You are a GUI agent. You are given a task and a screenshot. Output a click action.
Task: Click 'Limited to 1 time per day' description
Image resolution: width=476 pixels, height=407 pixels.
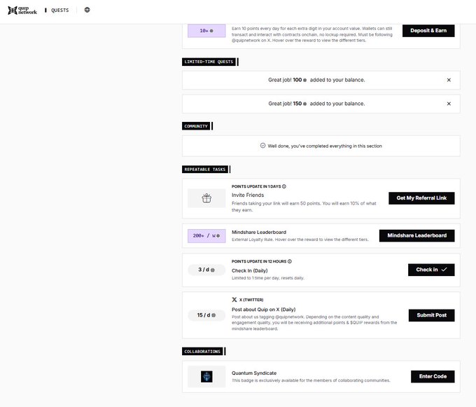(x=267, y=278)
